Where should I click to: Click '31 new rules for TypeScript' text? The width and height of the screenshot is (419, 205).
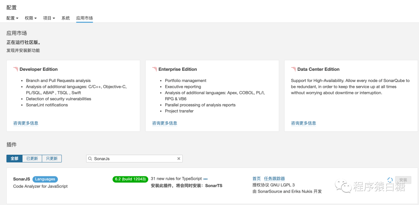coord(177,179)
